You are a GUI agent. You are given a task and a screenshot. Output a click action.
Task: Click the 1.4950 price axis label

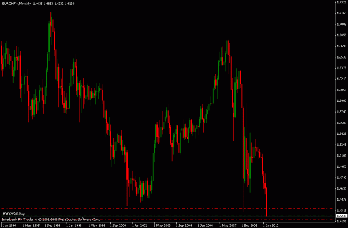[342, 167]
